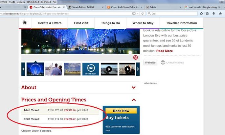
Task: Show next gallery thumbnails with the right arrow
Action: [x=138, y=69]
